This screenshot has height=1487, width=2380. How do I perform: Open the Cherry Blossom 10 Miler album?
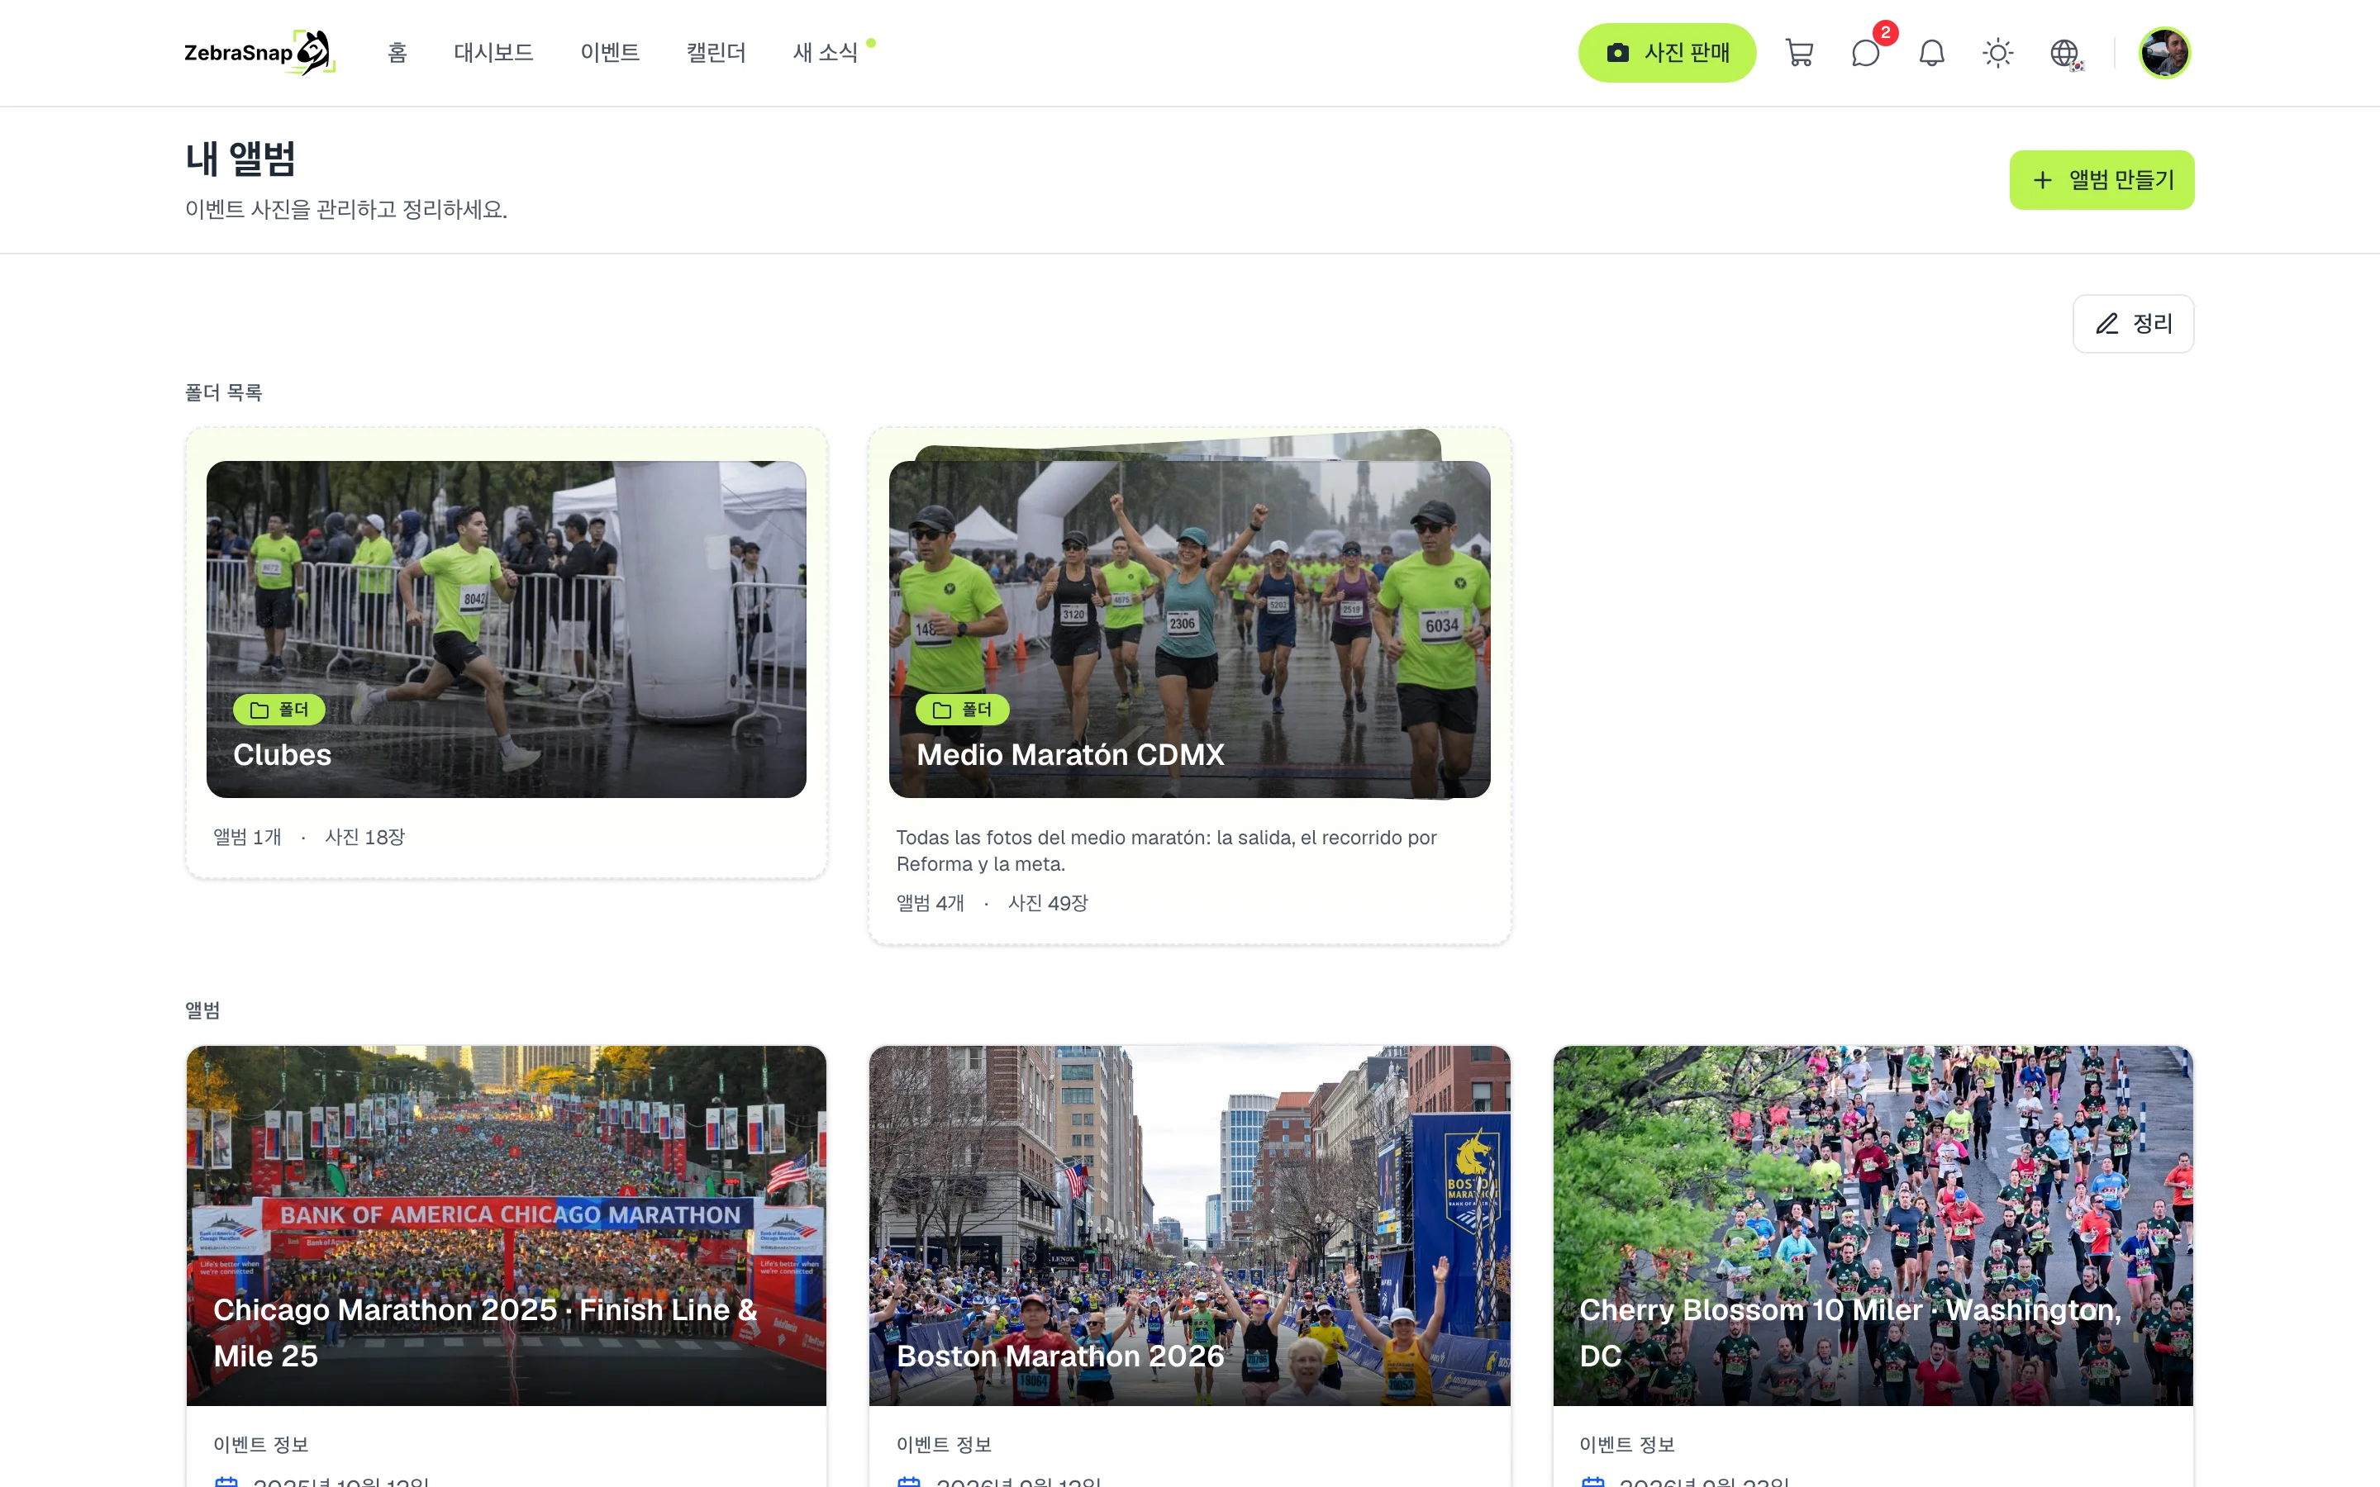click(1873, 1225)
